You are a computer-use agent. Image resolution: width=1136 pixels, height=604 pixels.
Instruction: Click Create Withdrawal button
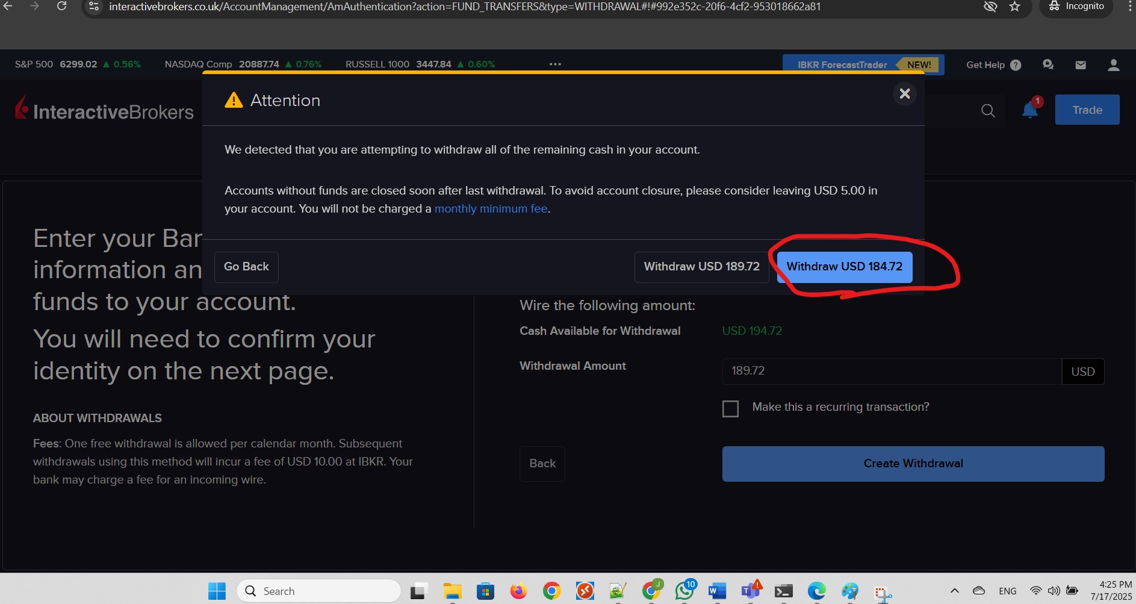[x=913, y=464]
